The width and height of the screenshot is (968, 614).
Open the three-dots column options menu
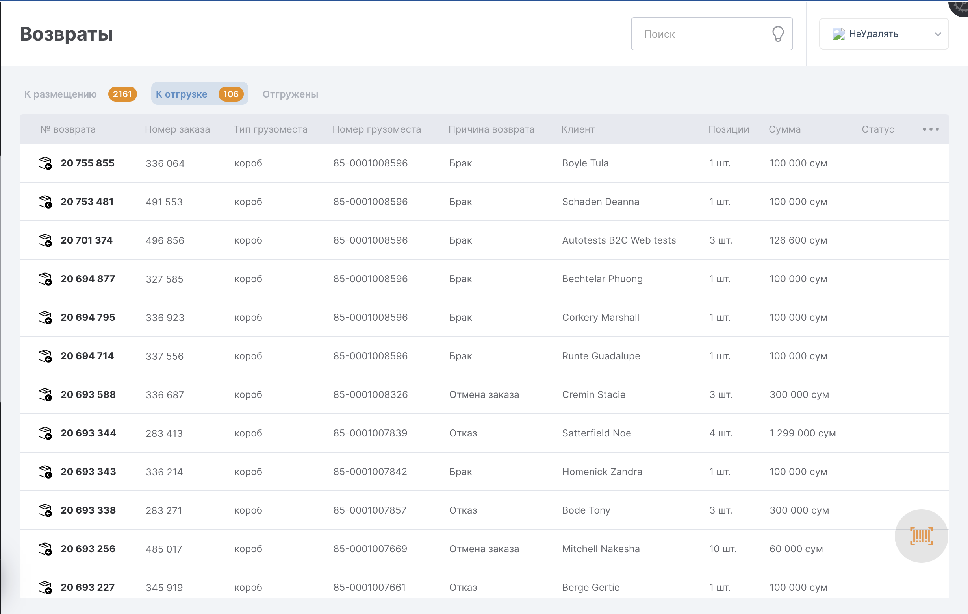click(x=930, y=129)
